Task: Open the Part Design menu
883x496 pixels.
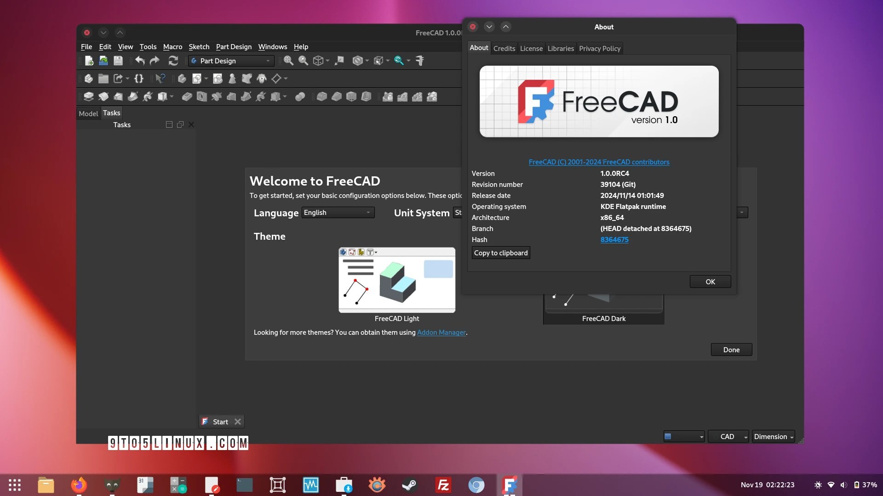Action: point(234,47)
